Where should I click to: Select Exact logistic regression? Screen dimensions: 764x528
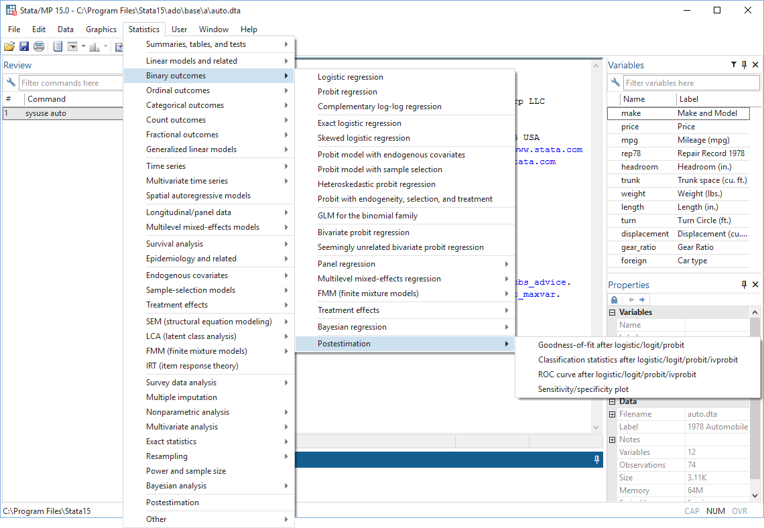(x=405, y=123)
